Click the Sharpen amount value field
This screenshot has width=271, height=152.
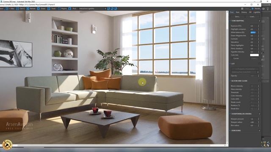point(253,119)
